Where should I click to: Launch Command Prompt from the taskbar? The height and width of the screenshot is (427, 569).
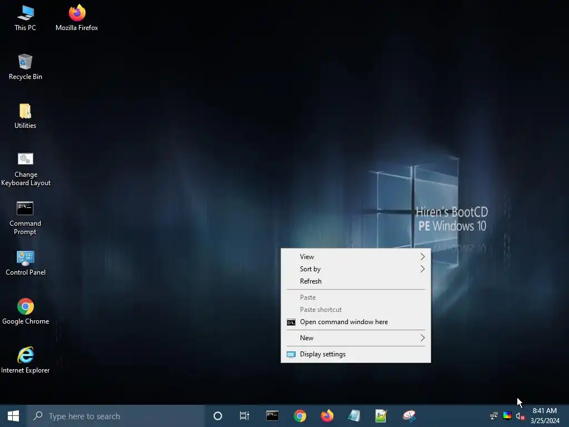click(272, 416)
